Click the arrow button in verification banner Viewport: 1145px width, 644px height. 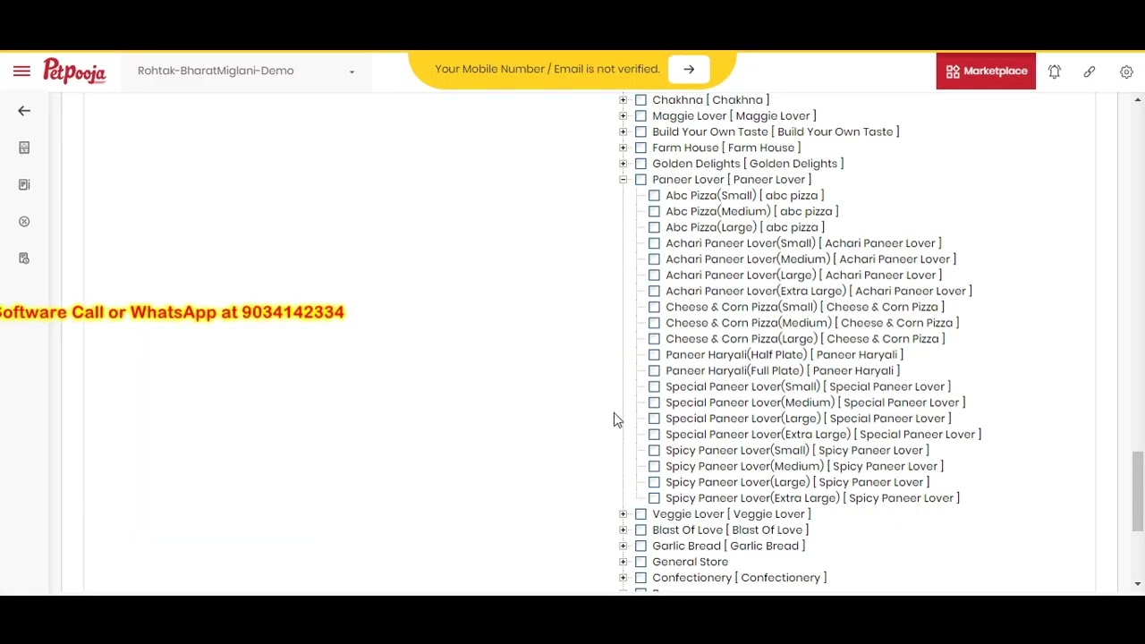tap(689, 69)
